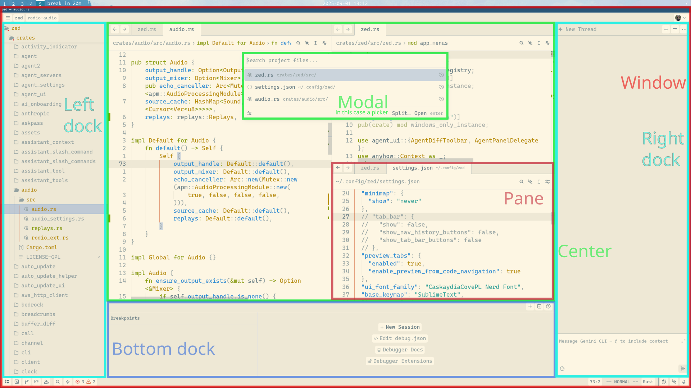Click Edit debug.json link
The width and height of the screenshot is (691, 388).
coord(400,338)
